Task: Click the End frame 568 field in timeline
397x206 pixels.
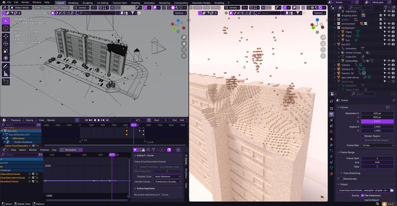Action: click(x=178, y=120)
